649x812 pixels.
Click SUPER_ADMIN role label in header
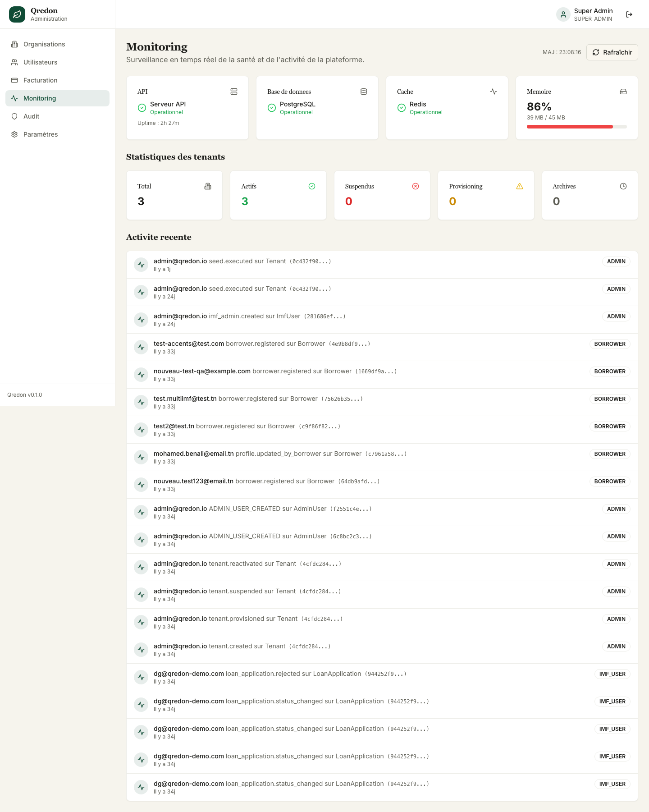[593, 19]
